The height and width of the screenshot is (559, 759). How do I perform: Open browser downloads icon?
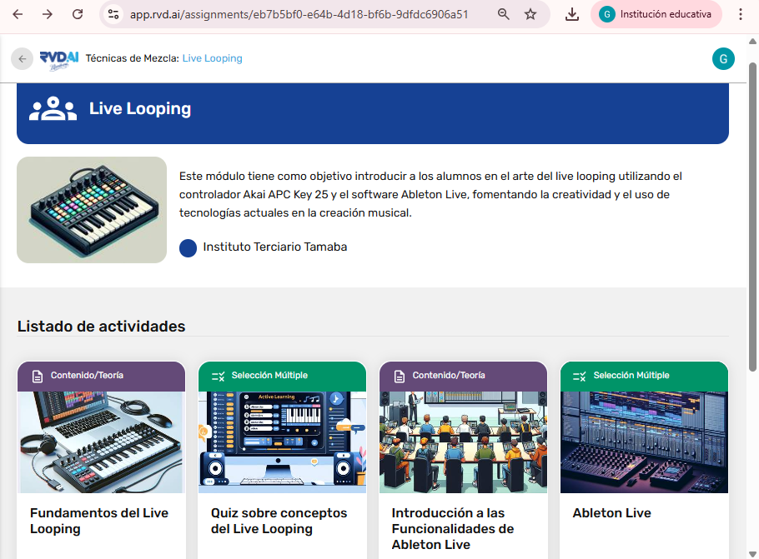pyautogui.click(x=572, y=14)
